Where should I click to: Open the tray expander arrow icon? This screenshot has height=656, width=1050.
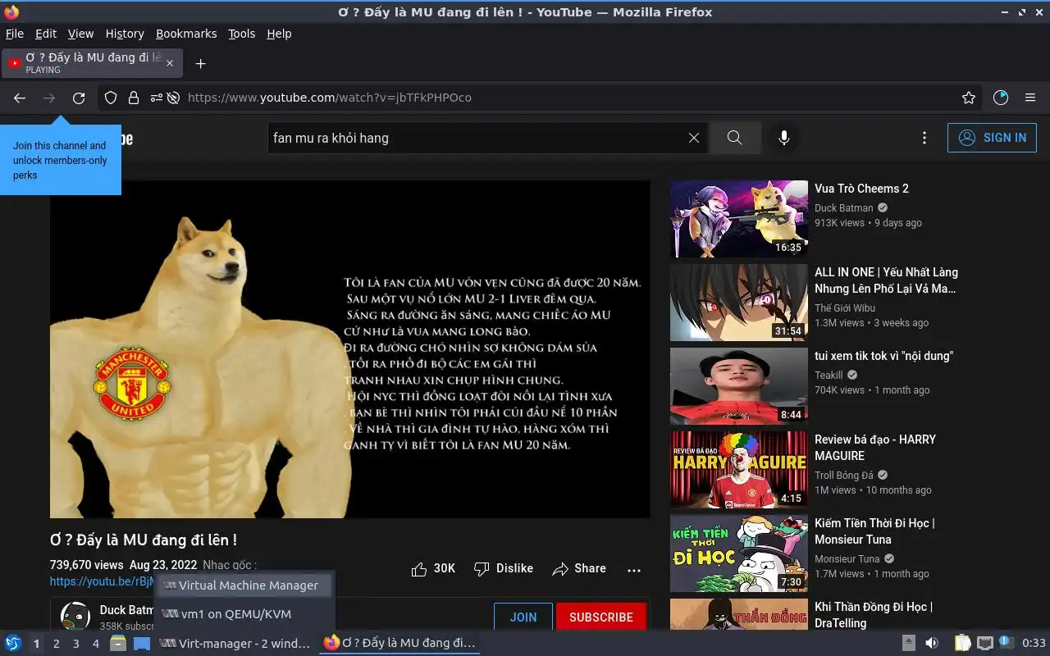pos(908,644)
